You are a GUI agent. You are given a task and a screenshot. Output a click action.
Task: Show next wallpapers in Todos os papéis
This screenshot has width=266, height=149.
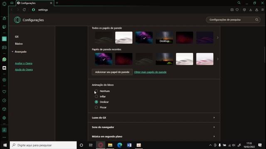click(218, 38)
